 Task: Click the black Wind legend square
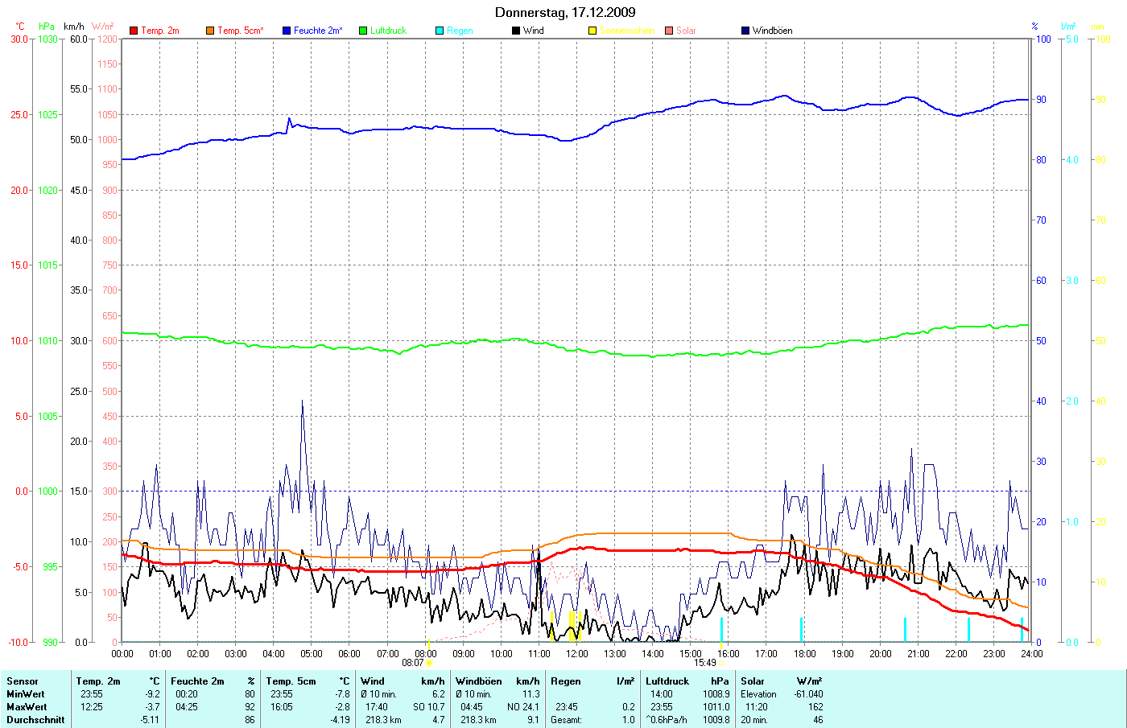pos(516,31)
